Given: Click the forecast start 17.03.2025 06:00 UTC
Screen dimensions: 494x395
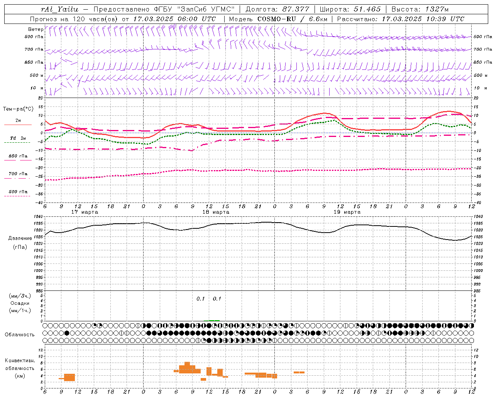Looking at the screenshot, I should point(174,19).
